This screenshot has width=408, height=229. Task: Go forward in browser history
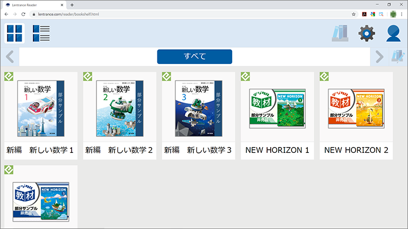tap(15, 14)
